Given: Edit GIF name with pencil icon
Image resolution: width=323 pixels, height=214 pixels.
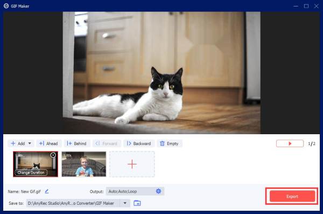Looking at the screenshot, I should pos(47,191).
